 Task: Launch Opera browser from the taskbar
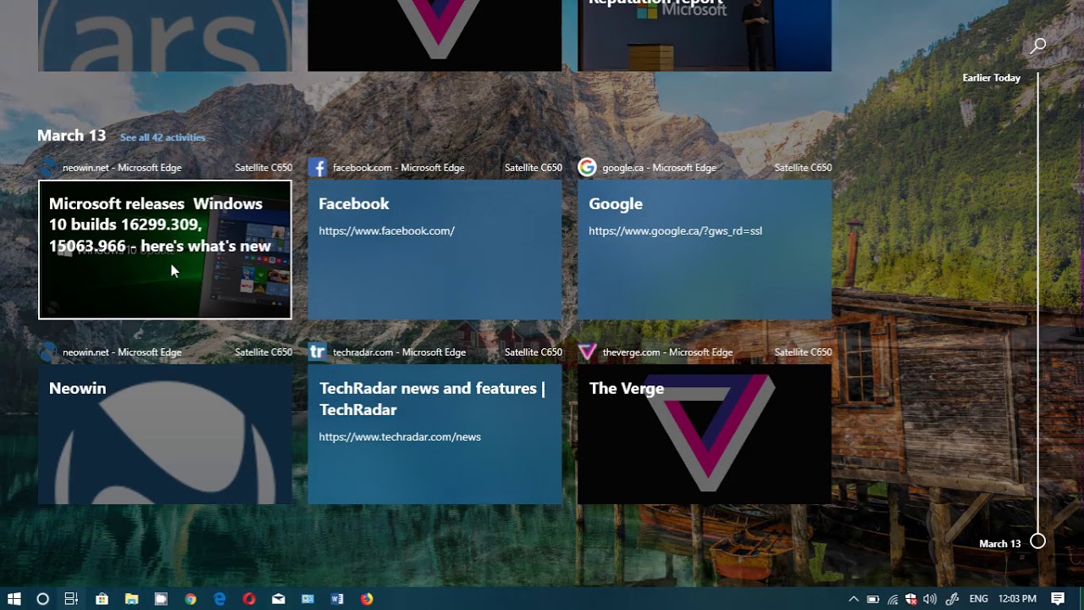pos(249,599)
